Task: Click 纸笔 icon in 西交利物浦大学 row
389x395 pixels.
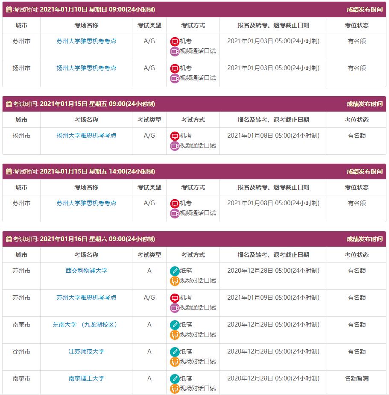Action: click(x=175, y=271)
